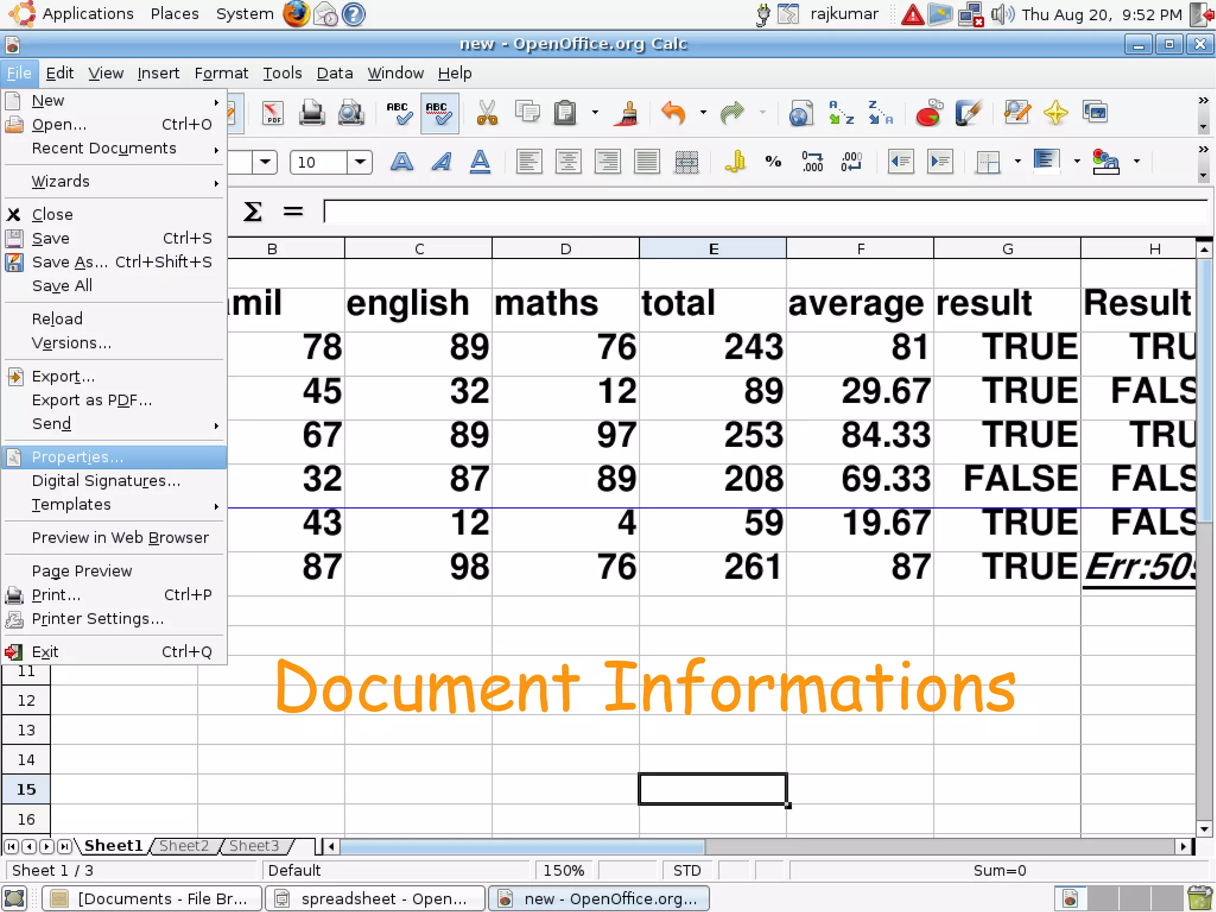Click the Undo arrow icon
This screenshot has height=912, width=1216.
[x=674, y=113]
